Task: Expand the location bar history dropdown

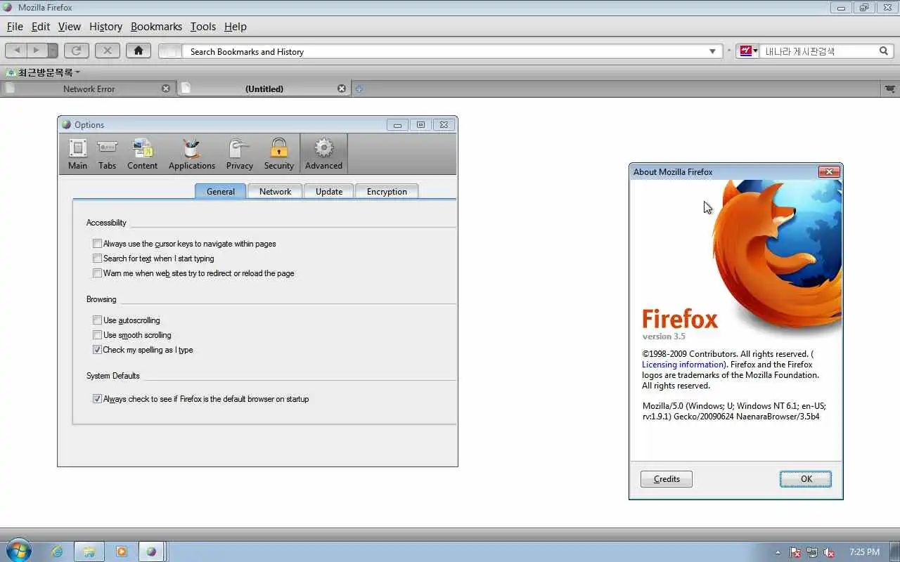Action: point(712,51)
